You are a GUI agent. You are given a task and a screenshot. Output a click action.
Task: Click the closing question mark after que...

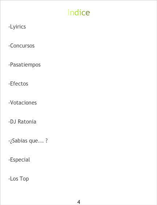[x=47, y=141]
